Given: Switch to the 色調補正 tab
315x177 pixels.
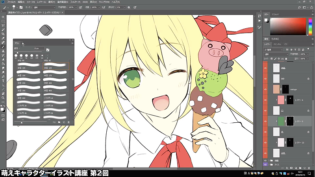Looking at the screenshot, I should [275, 39].
